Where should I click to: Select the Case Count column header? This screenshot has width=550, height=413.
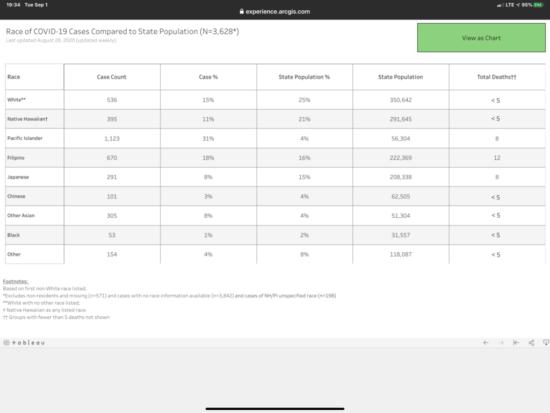[x=112, y=77]
